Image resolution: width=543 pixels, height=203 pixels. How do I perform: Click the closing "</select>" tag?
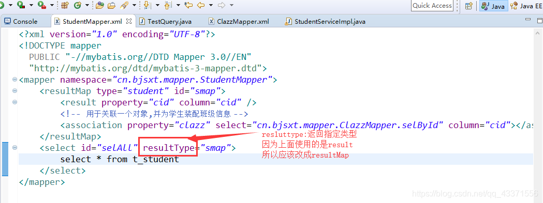pyautogui.click(x=63, y=170)
